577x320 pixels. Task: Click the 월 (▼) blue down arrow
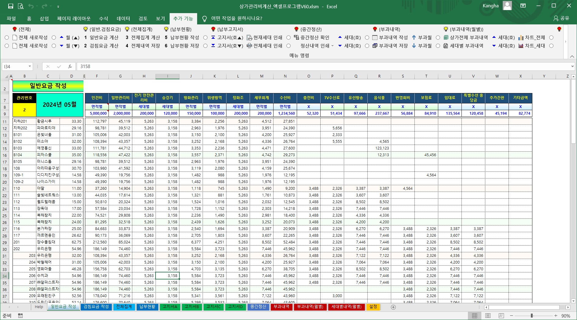coord(61,46)
